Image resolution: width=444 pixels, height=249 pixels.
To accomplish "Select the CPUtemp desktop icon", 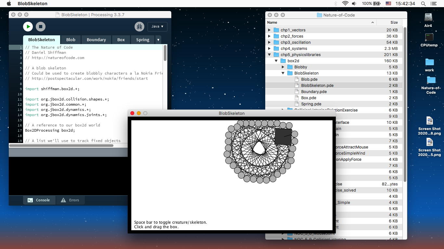I will pos(429,38).
